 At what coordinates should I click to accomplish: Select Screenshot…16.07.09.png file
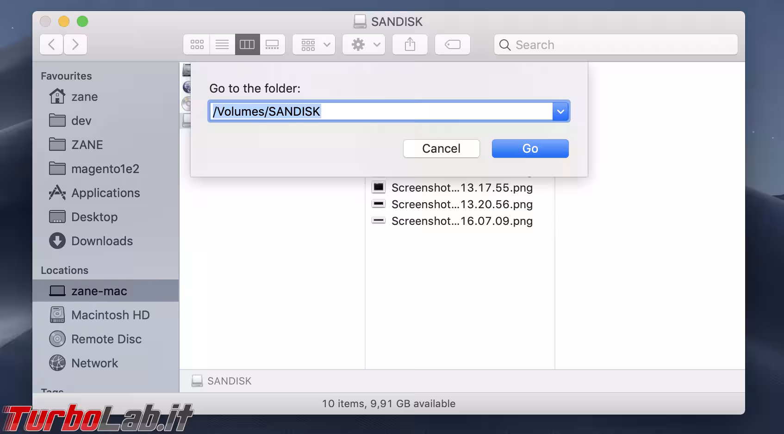pos(460,221)
